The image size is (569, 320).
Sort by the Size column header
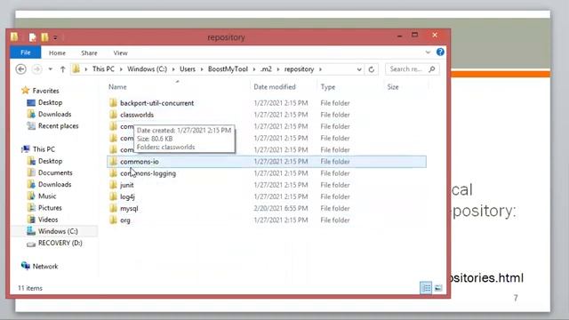[x=393, y=87]
